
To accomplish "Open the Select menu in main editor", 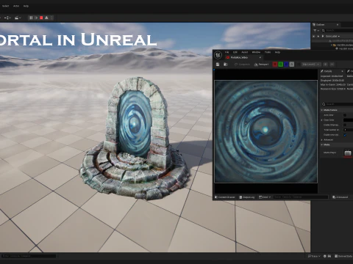I will [x=5, y=6].
